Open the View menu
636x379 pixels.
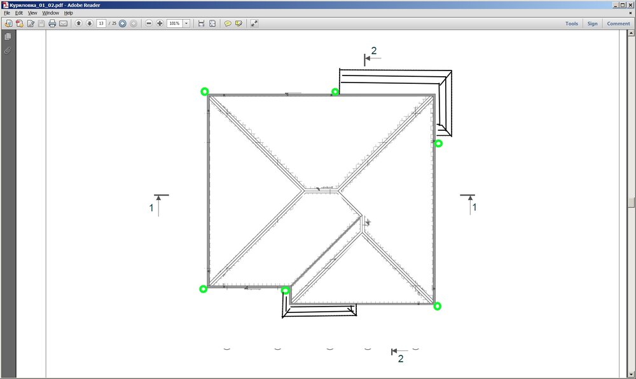coord(32,13)
